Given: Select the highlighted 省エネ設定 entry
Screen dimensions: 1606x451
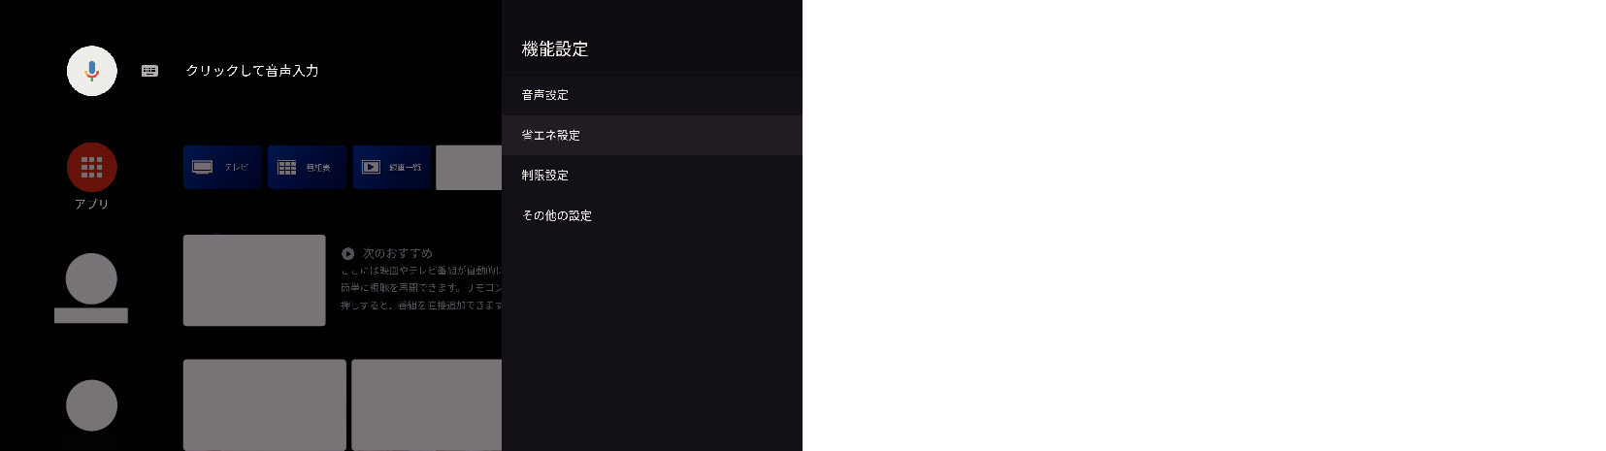Looking at the screenshot, I should [x=652, y=135].
